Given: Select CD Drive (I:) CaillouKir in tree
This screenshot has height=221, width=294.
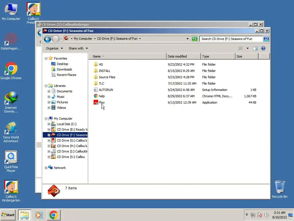Looking at the screenshot, I should [72, 151].
